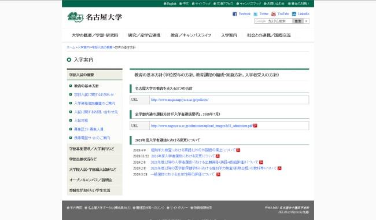Click the YouTube text link
Image resolution: width=376 pixels, height=220 pixels.
283,14
